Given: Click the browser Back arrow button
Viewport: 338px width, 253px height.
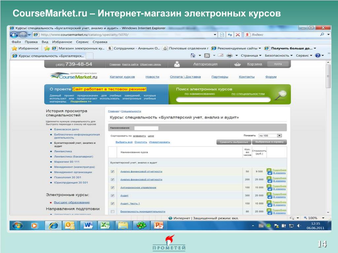Looking at the screenshot, I should tap(14, 35).
